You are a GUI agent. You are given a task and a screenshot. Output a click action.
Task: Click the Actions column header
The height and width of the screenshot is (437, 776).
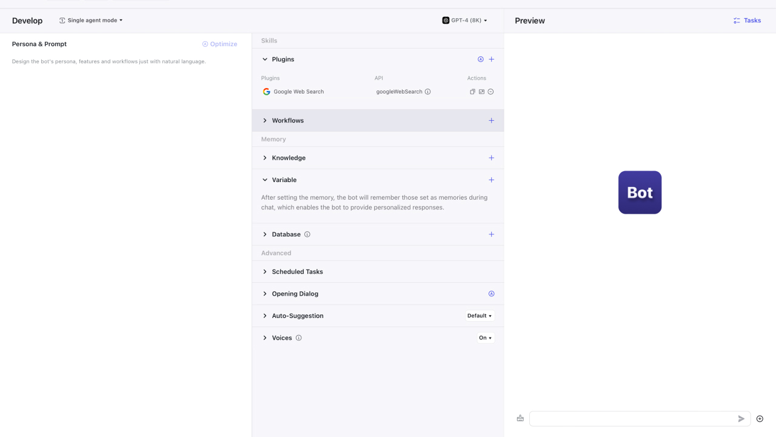click(x=477, y=78)
